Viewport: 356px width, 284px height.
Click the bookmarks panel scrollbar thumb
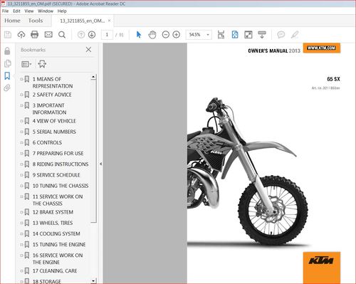click(x=93, y=151)
